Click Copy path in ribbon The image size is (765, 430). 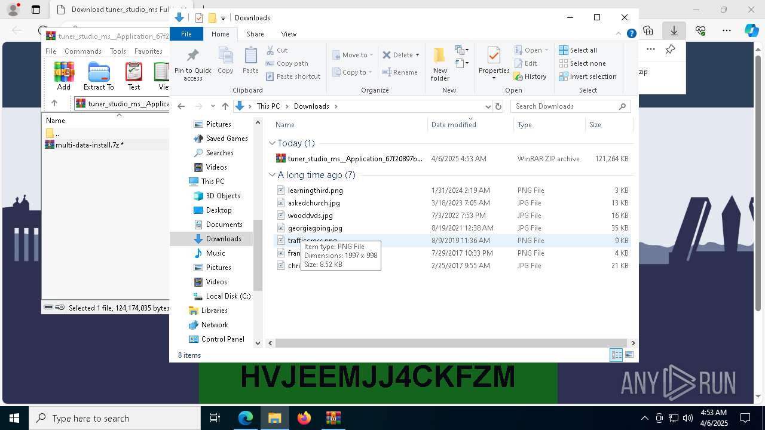[x=287, y=63]
